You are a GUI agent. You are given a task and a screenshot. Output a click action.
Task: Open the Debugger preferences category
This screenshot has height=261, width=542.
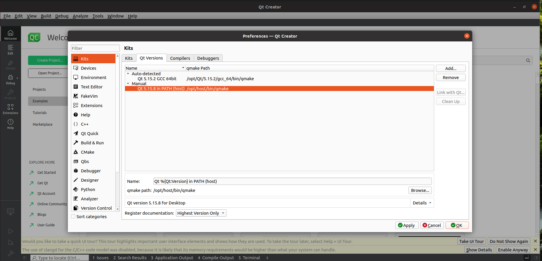tap(91, 171)
